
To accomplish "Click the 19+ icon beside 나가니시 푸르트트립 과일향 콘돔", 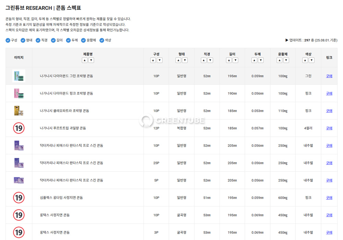I will point(19,128).
